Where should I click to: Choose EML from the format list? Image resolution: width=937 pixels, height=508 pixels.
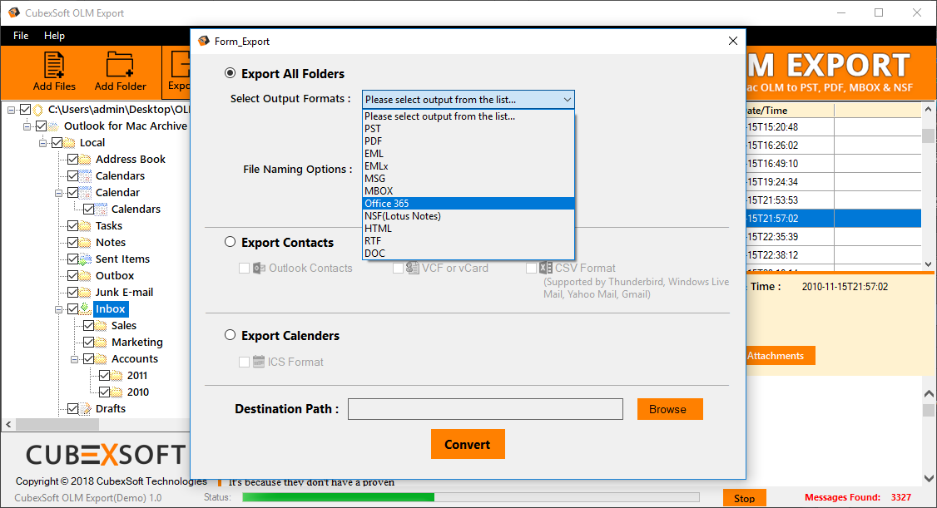(x=468, y=154)
